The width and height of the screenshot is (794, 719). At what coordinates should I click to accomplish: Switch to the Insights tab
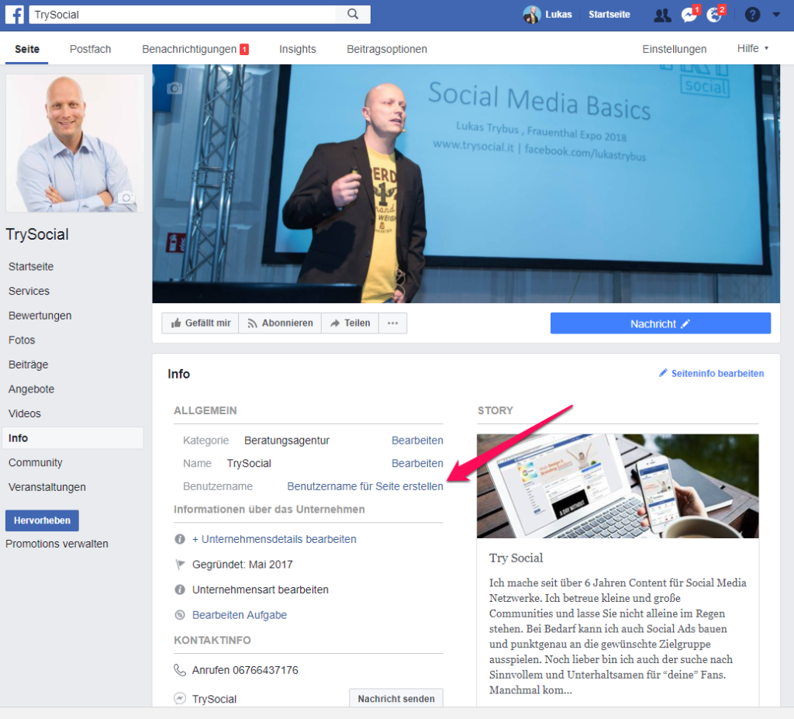tap(298, 48)
